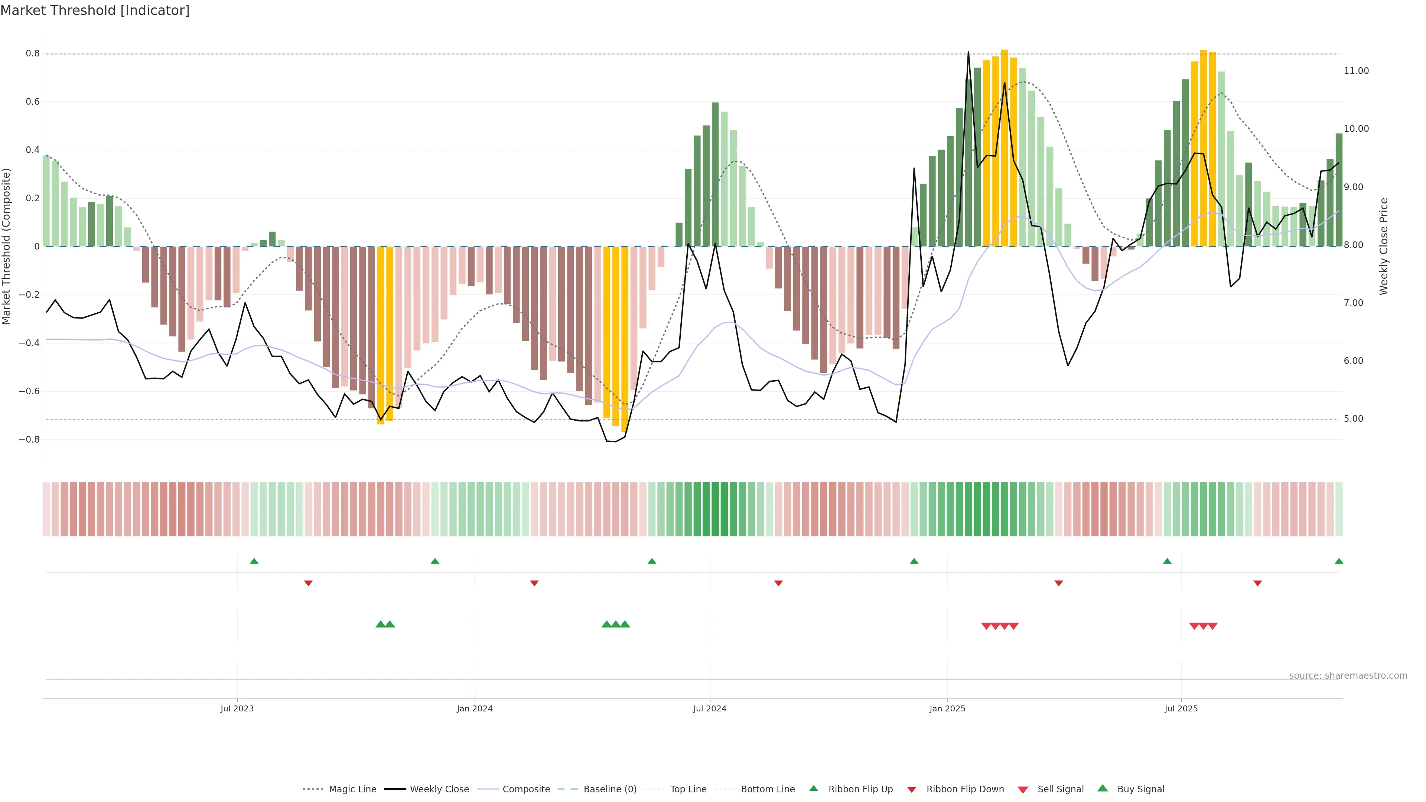Click the Sell Signal legend marker
This screenshot has width=1426, height=802.
click(1023, 790)
